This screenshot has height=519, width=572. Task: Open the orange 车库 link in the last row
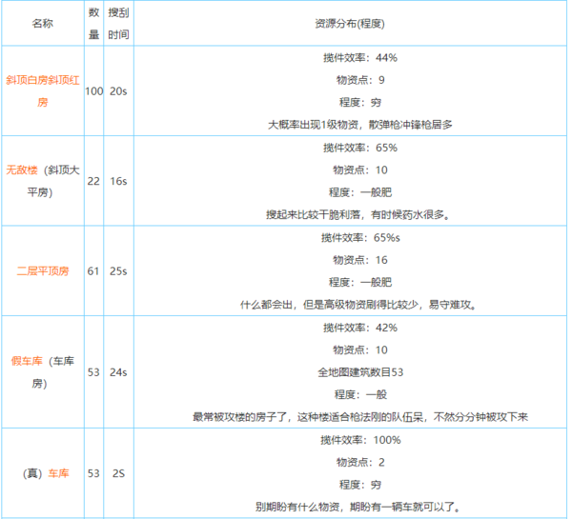[58, 473]
